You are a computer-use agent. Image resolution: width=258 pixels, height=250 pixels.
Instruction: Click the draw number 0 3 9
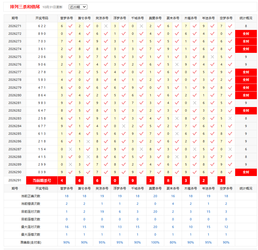point(42,172)
